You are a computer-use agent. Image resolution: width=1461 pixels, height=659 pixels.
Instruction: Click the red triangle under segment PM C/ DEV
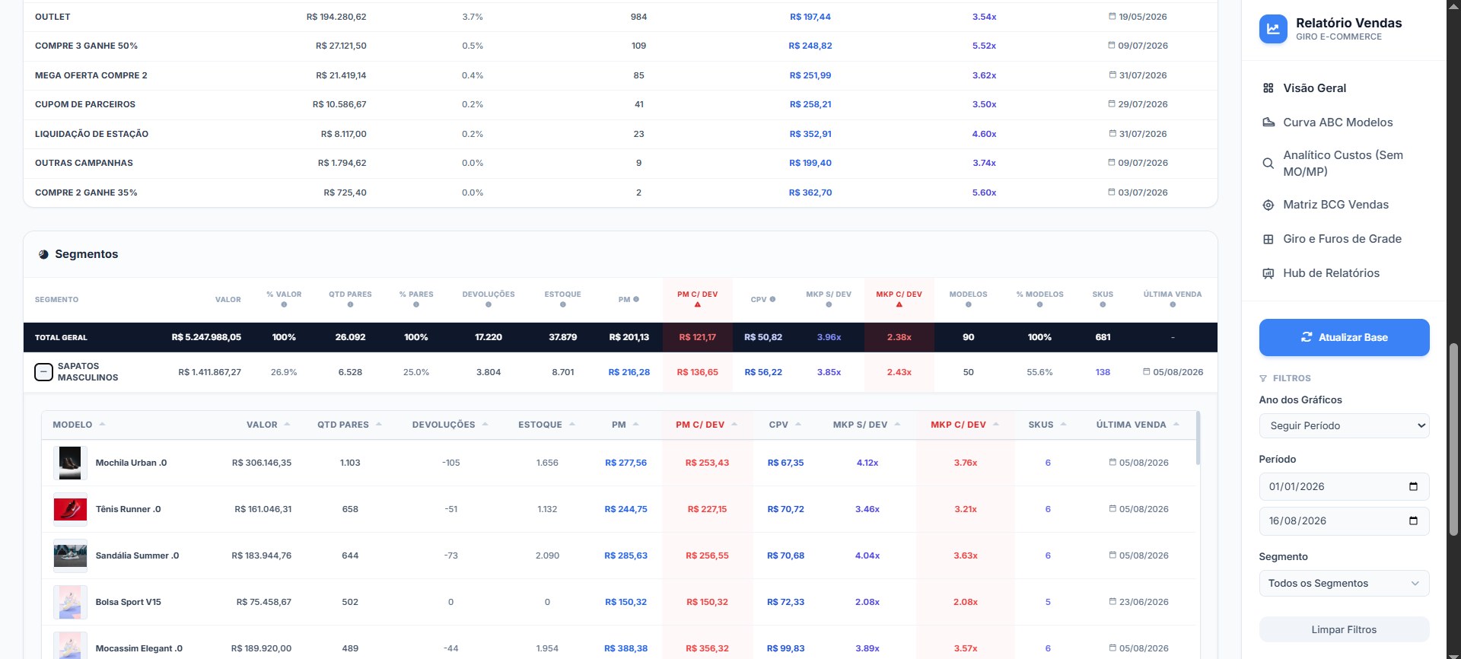click(x=698, y=304)
